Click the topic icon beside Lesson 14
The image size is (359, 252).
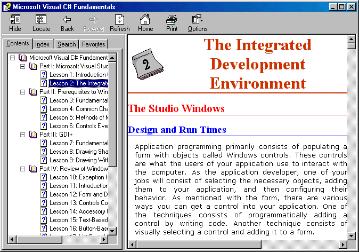click(x=44, y=211)
